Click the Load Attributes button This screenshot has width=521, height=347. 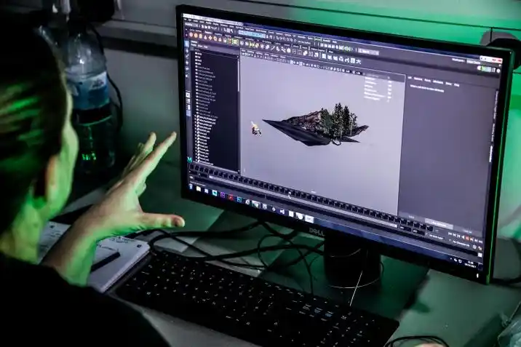pos(439,224)
